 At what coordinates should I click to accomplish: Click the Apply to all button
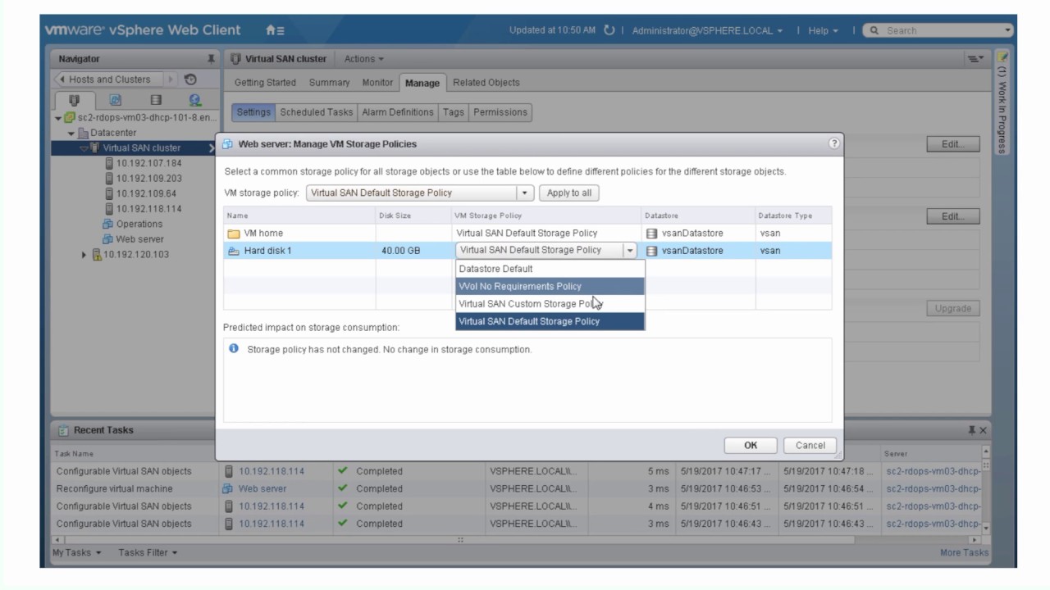(569, 193)
